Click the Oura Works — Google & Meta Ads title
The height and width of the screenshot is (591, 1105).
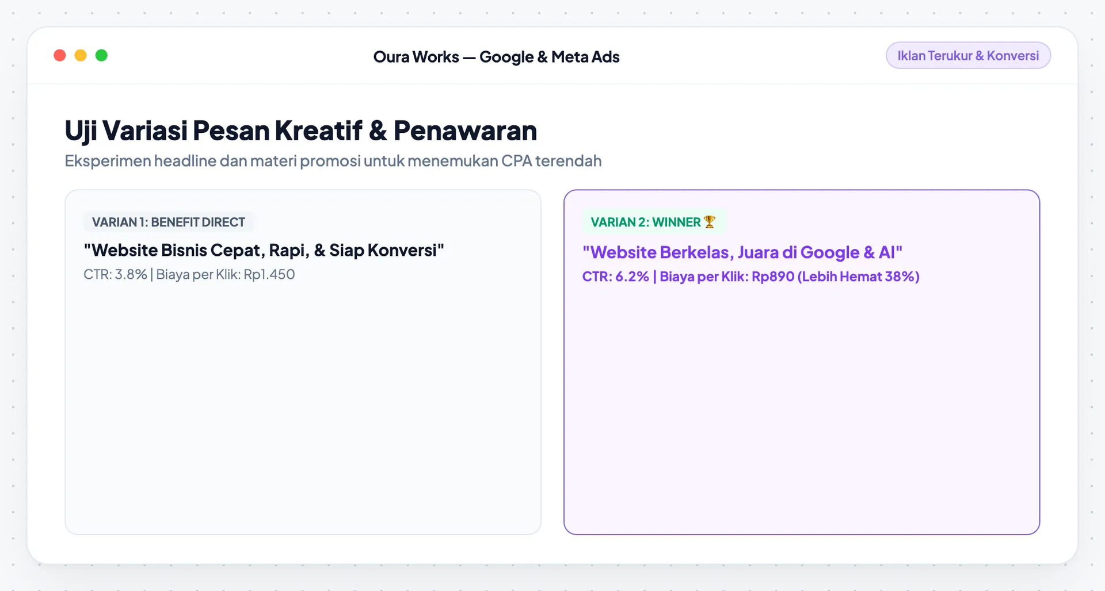coord(496,57)
